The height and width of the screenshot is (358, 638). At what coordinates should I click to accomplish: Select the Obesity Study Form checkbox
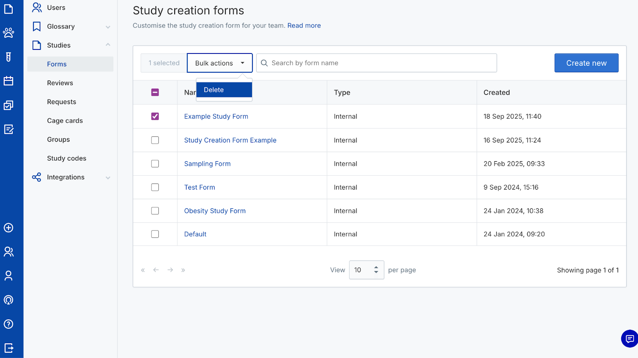[x=155, y=211]
